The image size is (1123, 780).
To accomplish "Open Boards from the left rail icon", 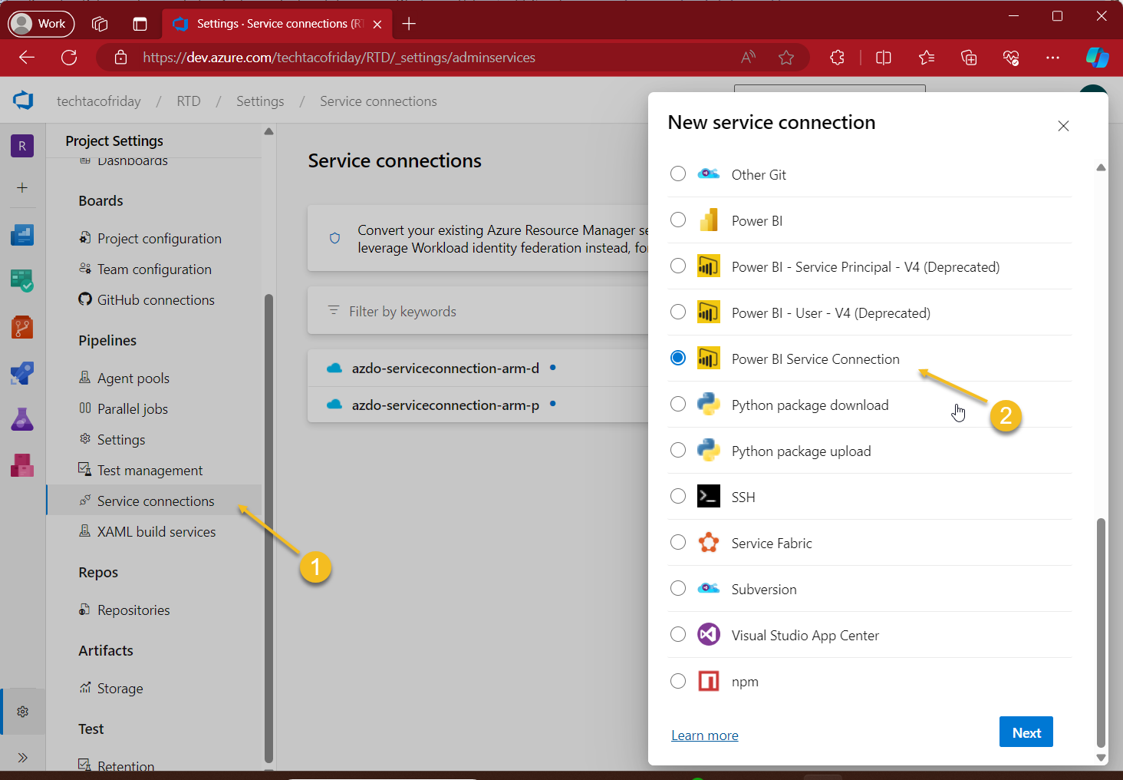I will pyautogui.click(x=22, y=281).
